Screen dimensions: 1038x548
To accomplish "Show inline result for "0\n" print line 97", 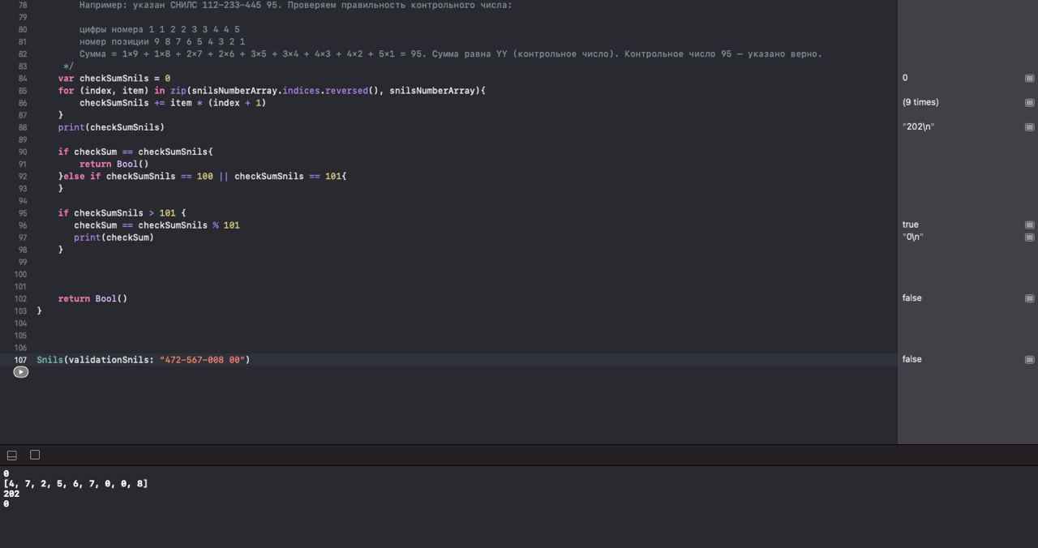I will tap(1029, 238).
